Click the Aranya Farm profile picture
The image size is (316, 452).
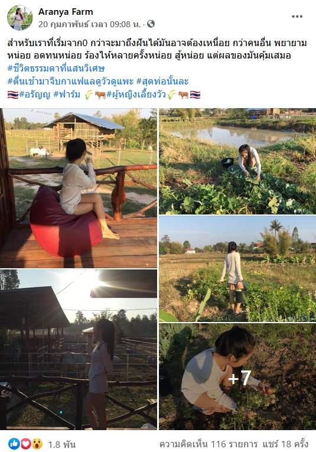19,18
